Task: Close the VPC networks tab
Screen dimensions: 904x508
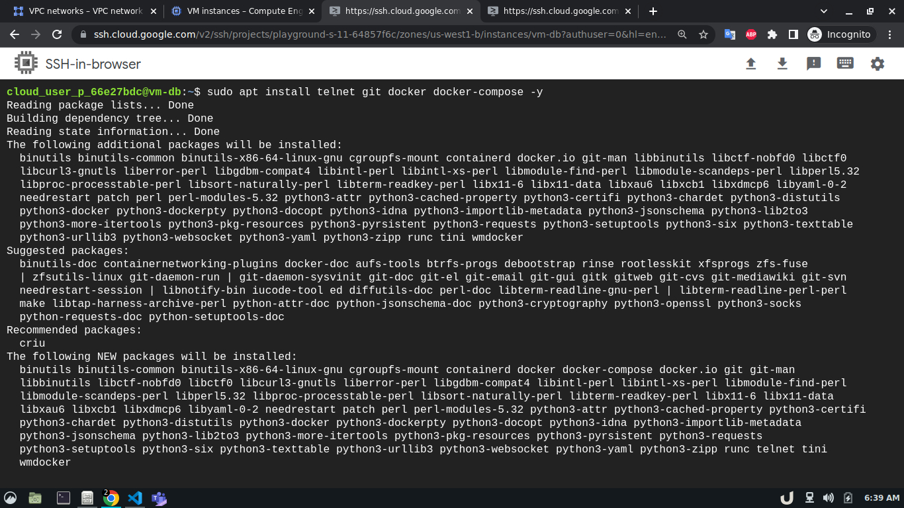Action: coord(153,11)
